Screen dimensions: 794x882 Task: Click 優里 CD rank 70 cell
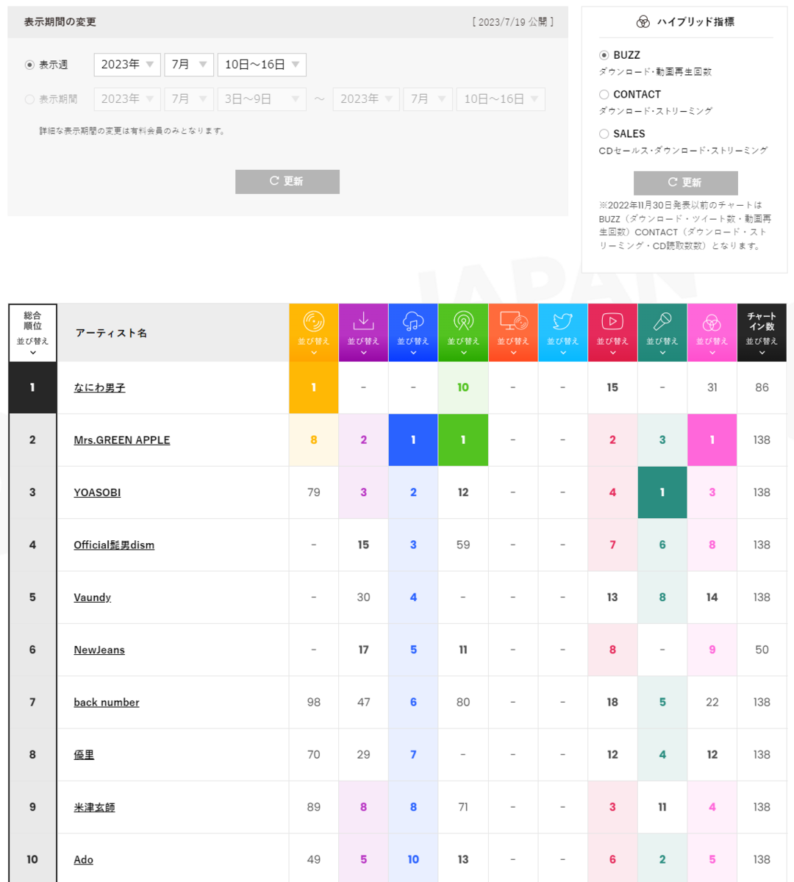tap(314, 755)
